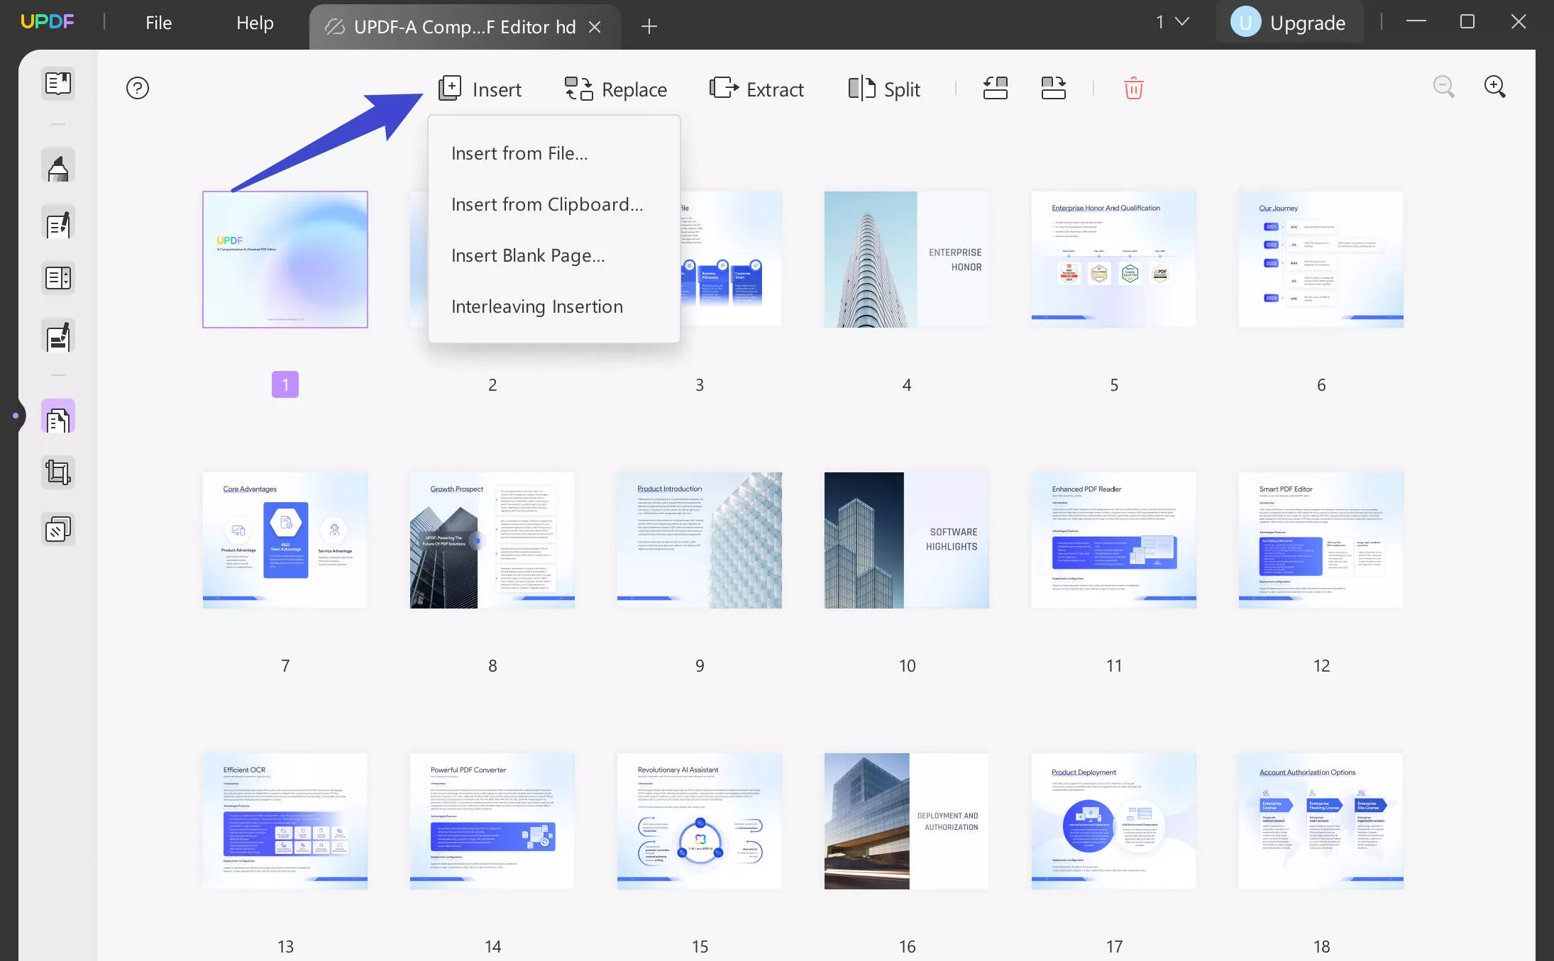Click the Insert from Clipboard option
The height and width of the screenshot is (961, 1554).
(547, 203)
